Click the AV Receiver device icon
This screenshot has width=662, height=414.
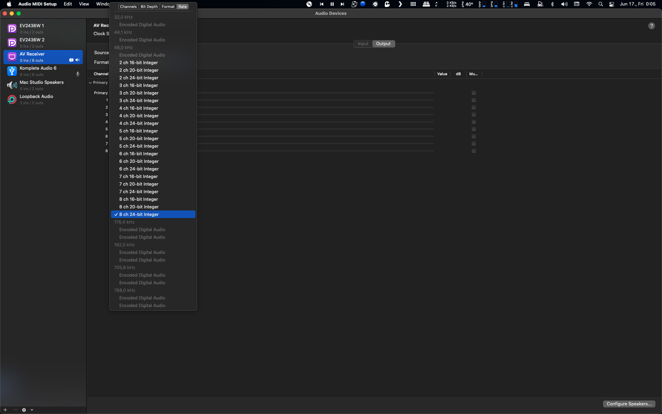12,57
